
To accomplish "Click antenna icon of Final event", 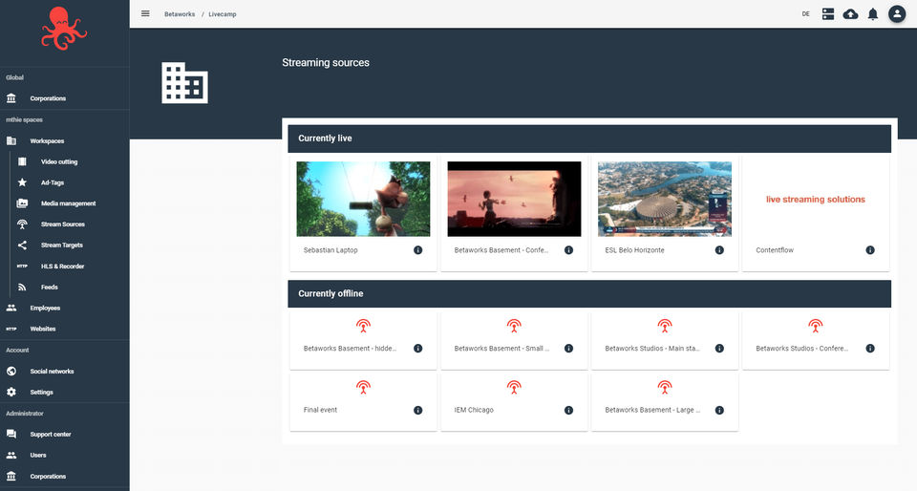I will coord(363,387).
